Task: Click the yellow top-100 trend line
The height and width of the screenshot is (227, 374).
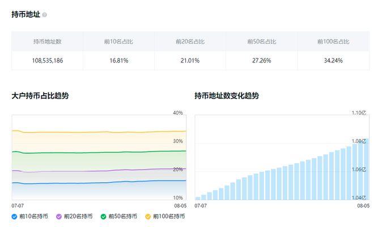Action: (102, 132)
